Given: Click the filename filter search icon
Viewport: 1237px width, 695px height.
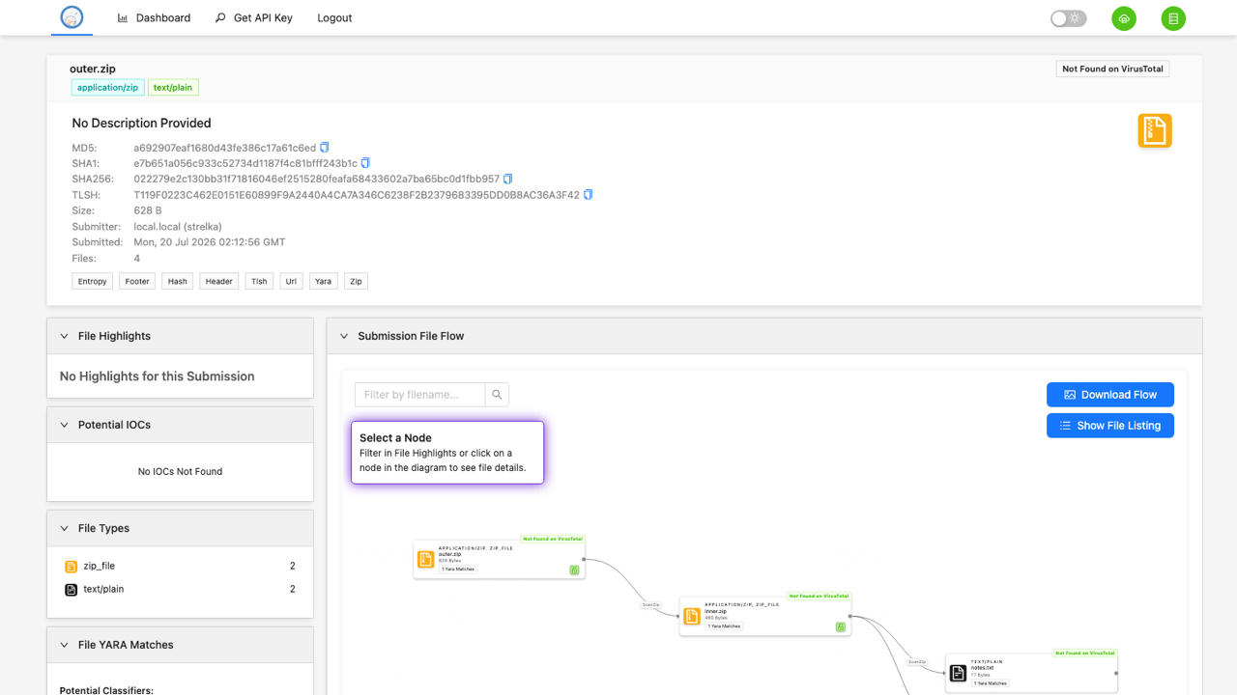Looking at the screenshot, I should click(x=497, y=395).
